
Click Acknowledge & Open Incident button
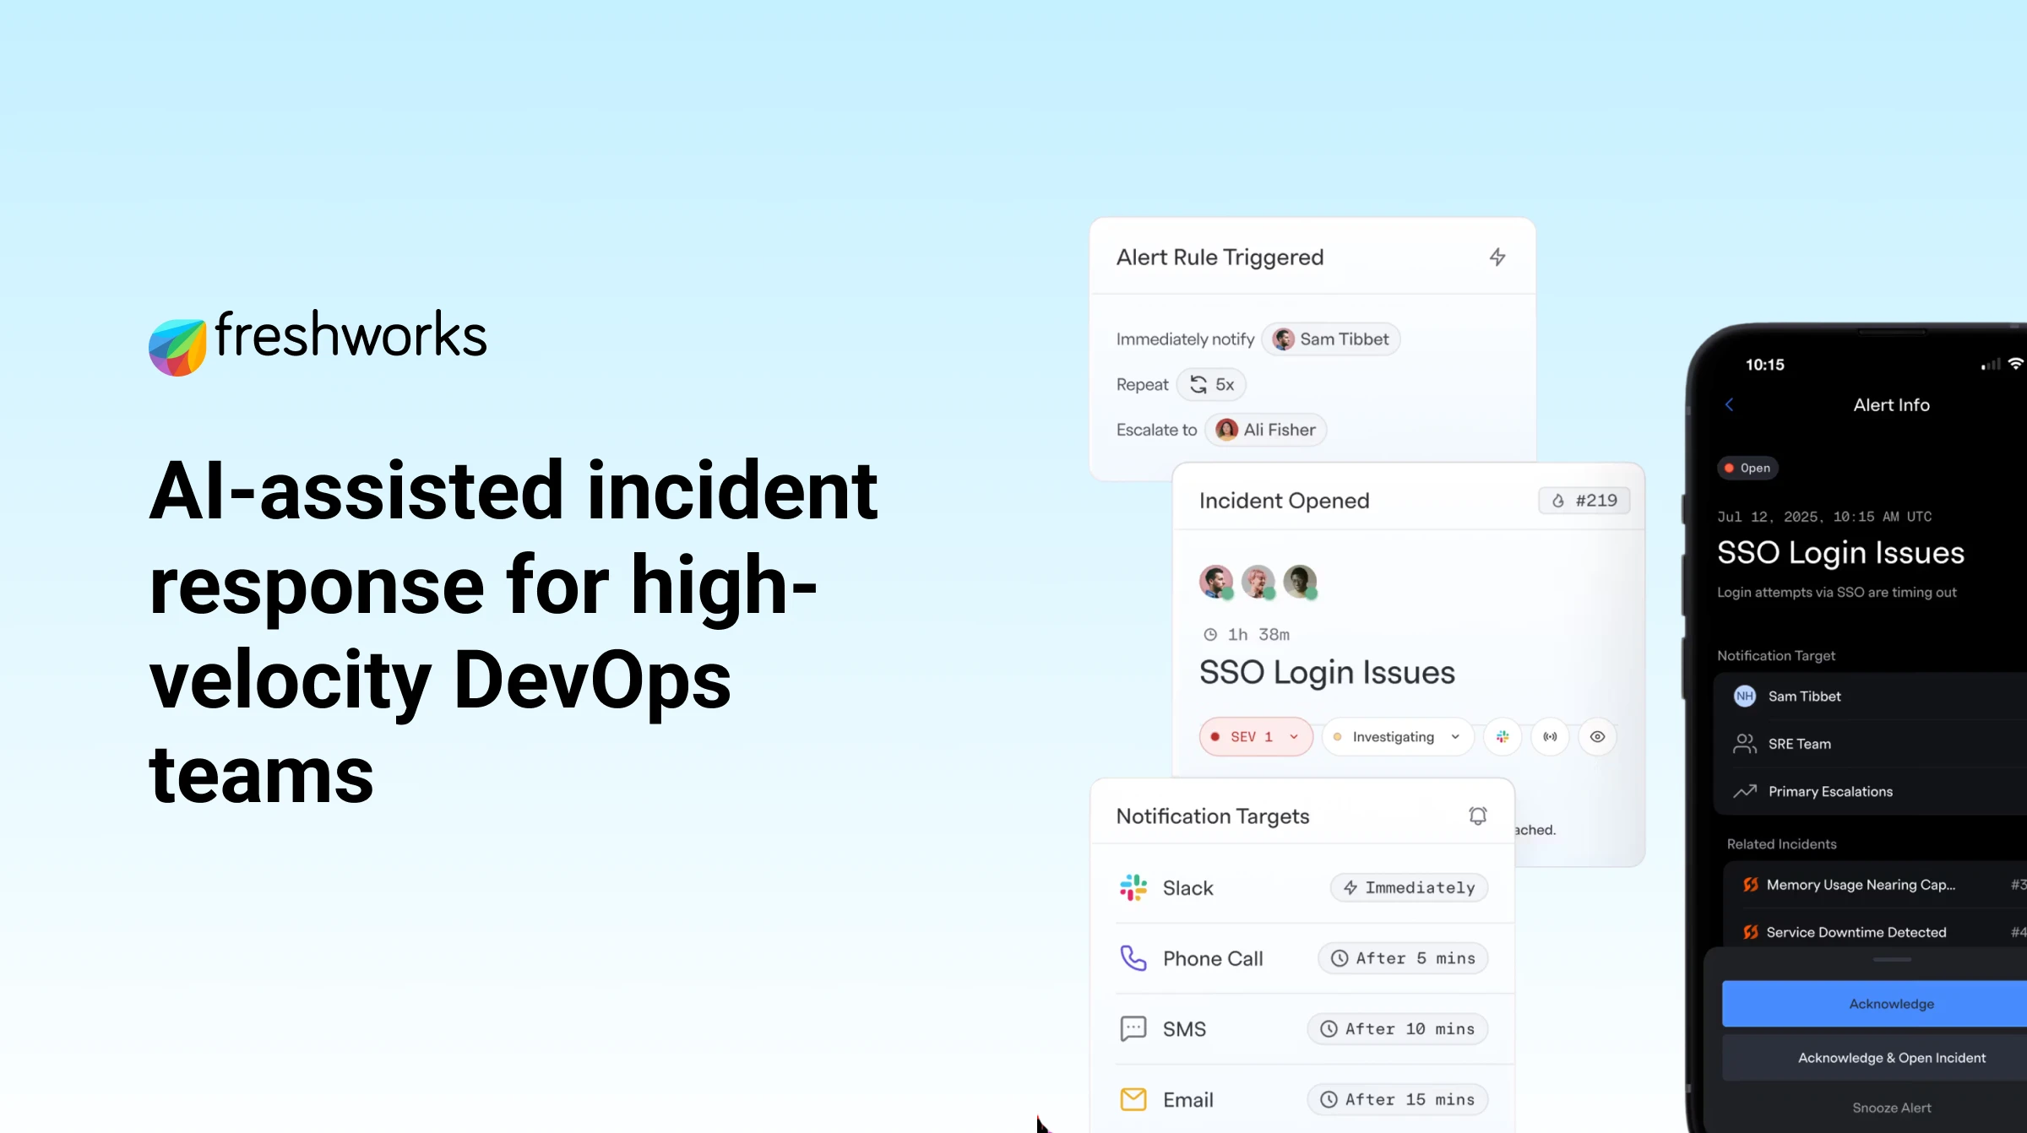1875,1058
